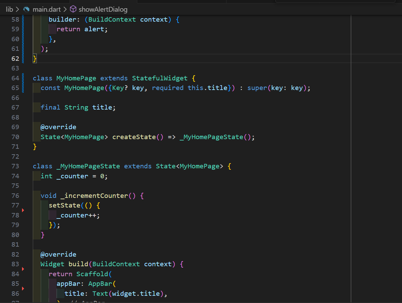Open the lib folder breadcrumb dropdown
This screenshot has width=402, height=303.
(9, 9)
